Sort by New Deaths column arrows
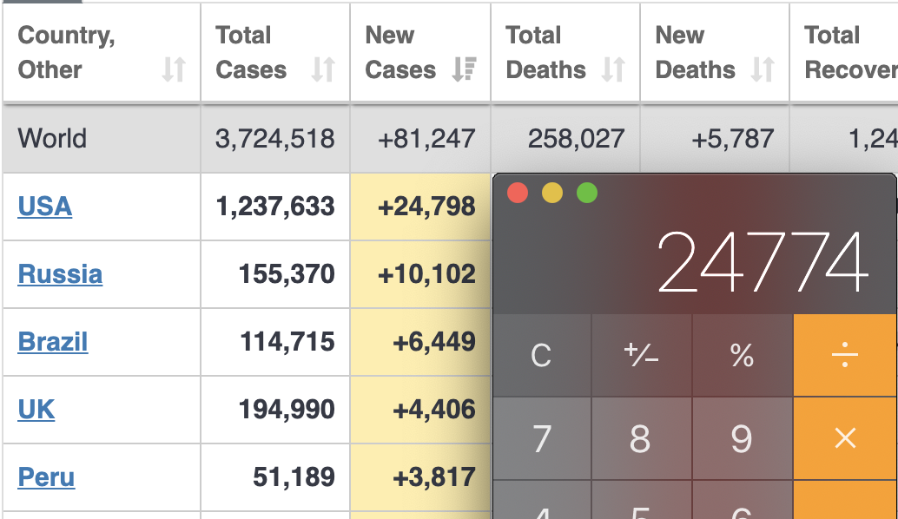Image resolution: width=898 pixels, height=519 pixels. 763,69
